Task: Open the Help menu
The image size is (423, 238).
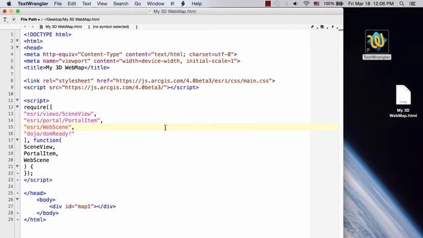Action: point(197,3)
